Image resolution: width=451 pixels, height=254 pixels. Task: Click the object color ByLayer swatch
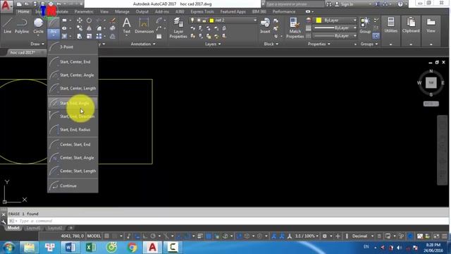click(x=319, y=20)
